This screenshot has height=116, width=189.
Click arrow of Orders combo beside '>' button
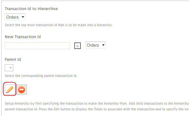[x=103, y=45]
